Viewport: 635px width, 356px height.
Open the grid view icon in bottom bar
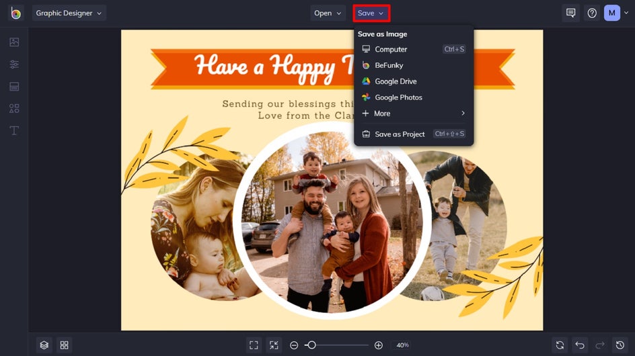click(65, 345)
